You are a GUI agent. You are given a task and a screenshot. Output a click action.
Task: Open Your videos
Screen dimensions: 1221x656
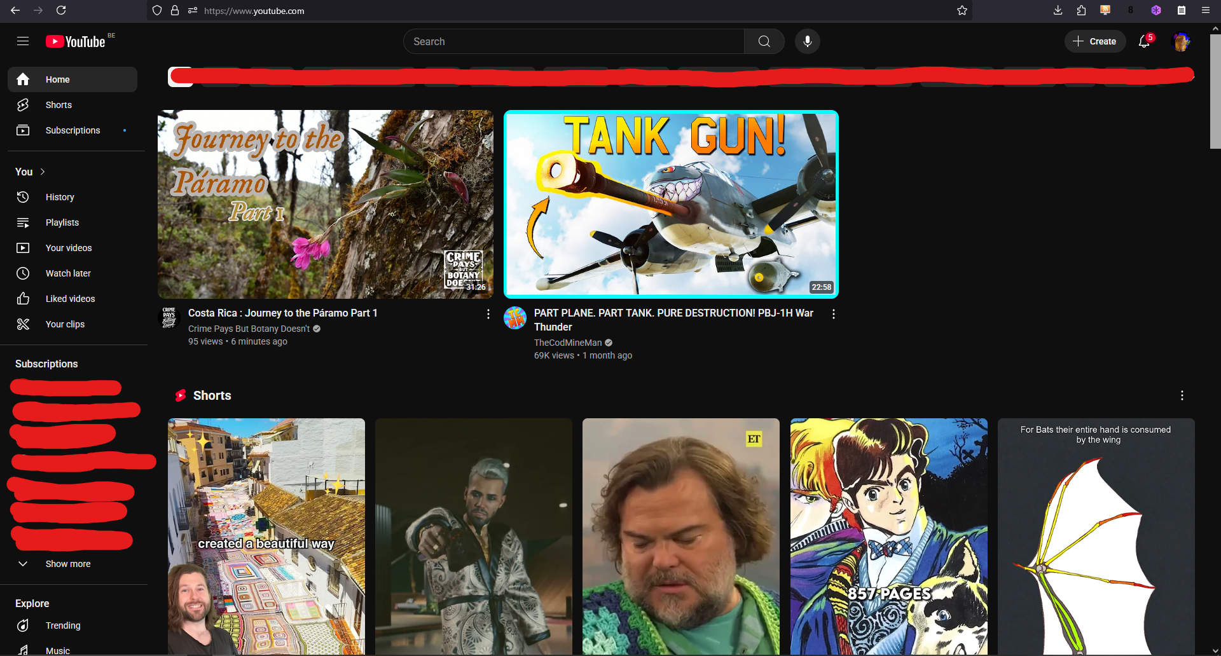pyautogui.click(x=72, y=248)
